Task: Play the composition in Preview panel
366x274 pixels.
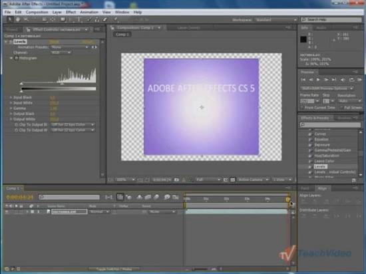Action: point(318,80)
